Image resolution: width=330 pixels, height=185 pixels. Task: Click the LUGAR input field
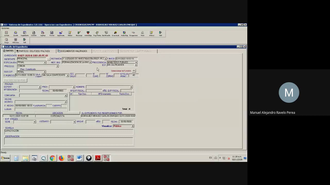41,109
